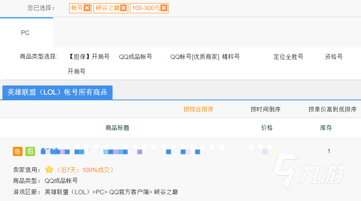
Task: Choose 开局号 product type
Action: tap(76, 71)
